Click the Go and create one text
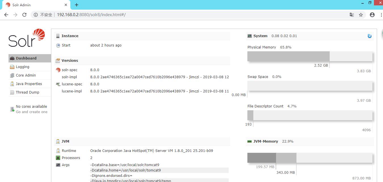The image size is (383, 182). [x=32, y=112]
